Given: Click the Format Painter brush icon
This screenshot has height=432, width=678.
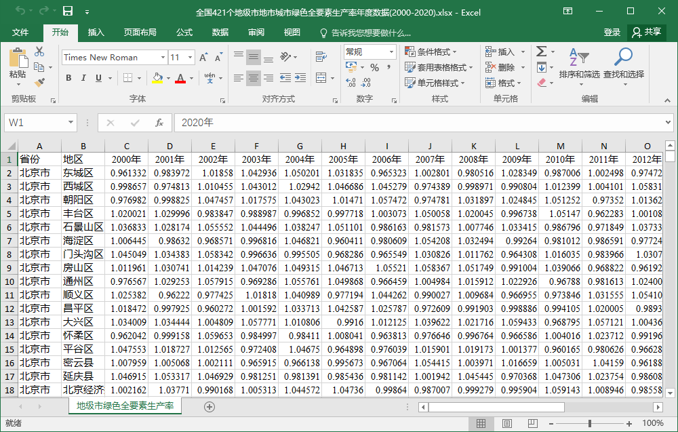Looking at the screenshot, I should tap(39, 83).
